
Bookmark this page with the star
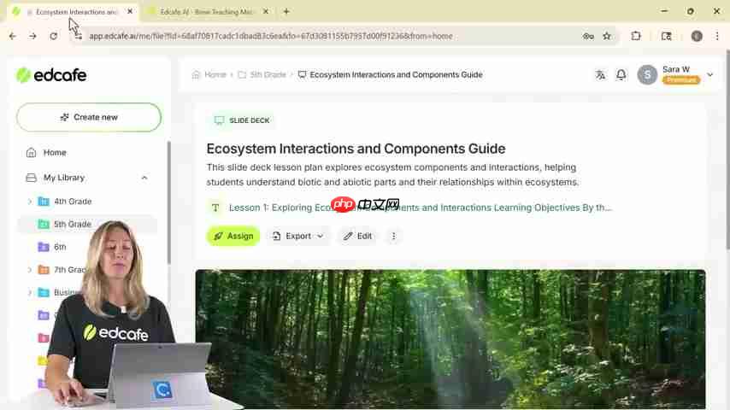pyautogui.click(x=607, y=36)
